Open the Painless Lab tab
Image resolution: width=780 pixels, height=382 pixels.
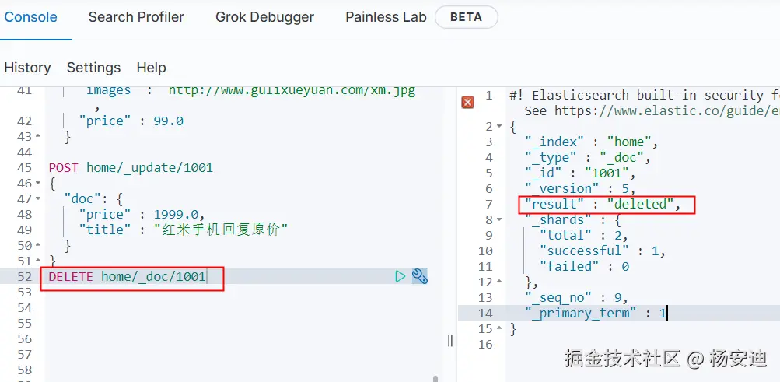386,16
